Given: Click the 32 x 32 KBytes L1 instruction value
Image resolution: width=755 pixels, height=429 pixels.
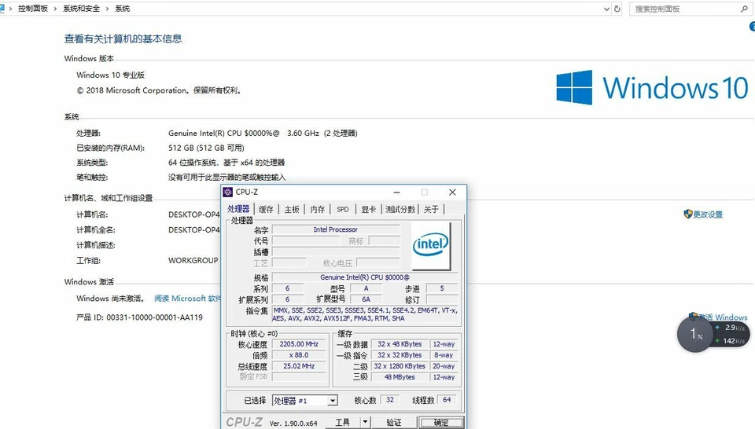Looking at the screenshot, I should (x=400, y=355).
